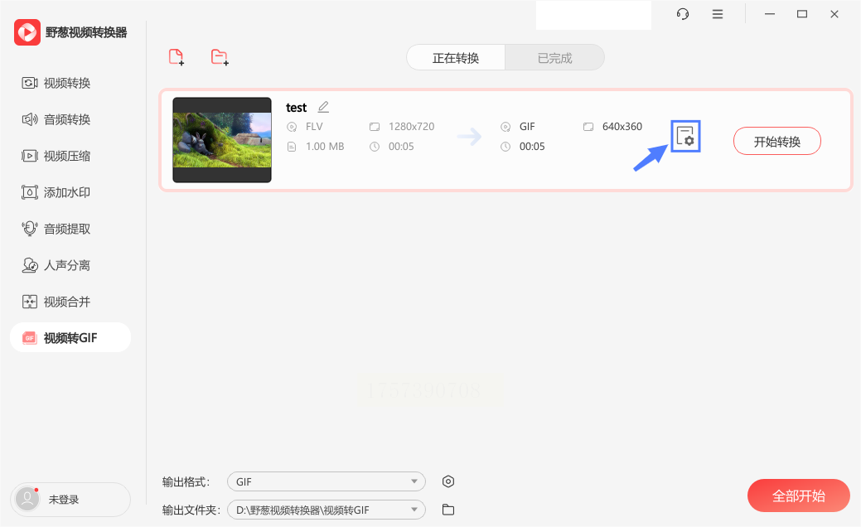Open output format settings gear icon

pos(448,481)
